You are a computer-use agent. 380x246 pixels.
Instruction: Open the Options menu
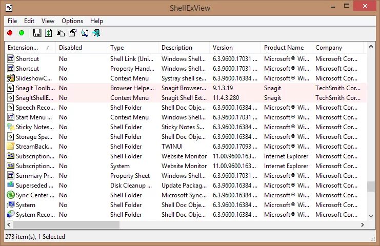click(x=72, y=21)
